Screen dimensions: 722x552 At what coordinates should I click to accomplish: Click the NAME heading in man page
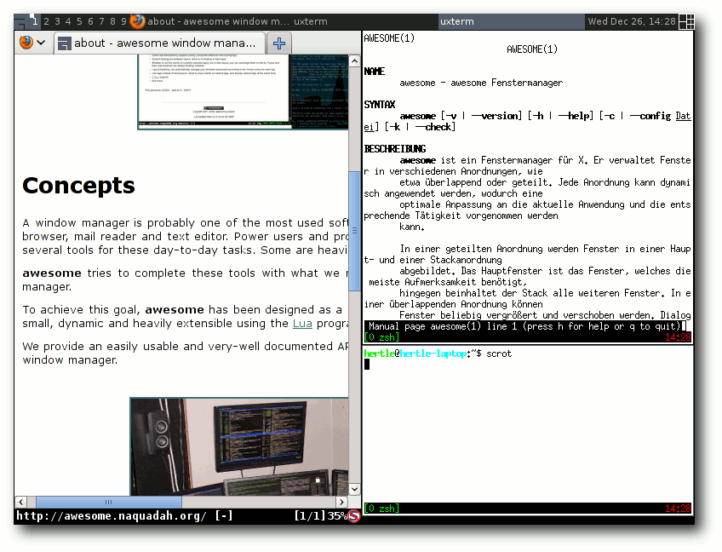coord(375,72)
